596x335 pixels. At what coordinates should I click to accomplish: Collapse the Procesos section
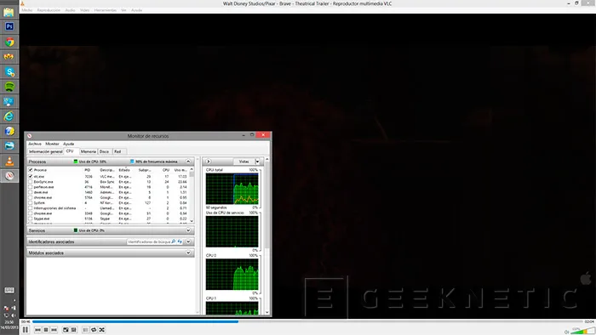pos(188,162)
